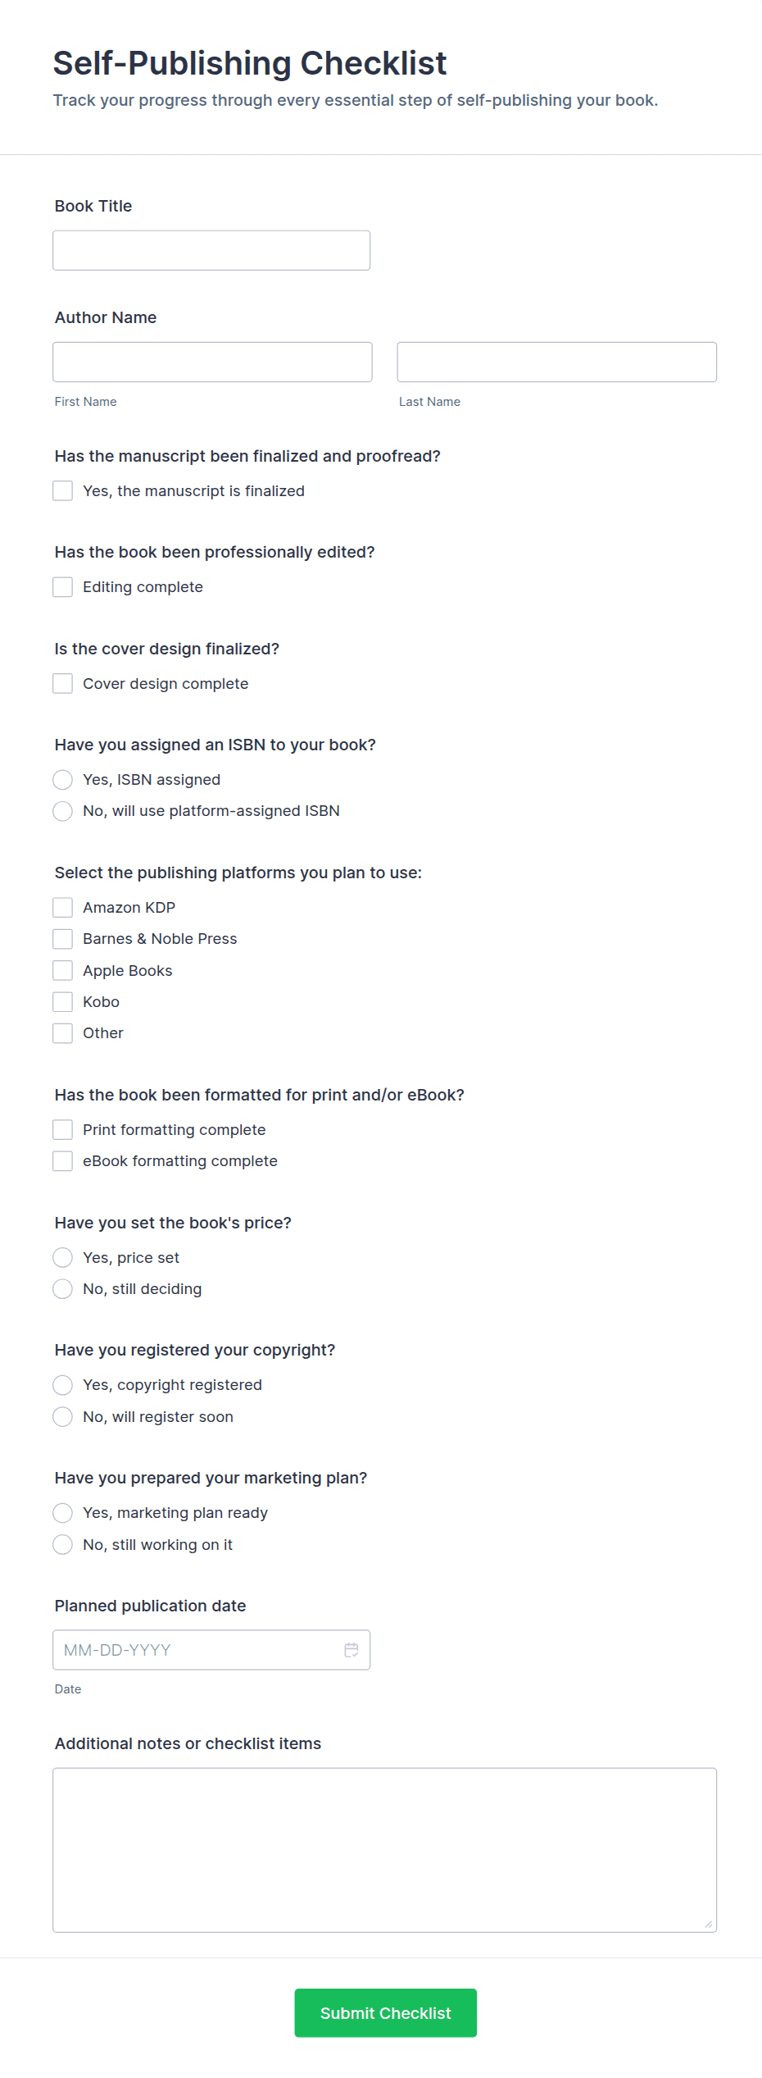Choose 'No, will register soon' option
Image resolution: width=762 pixels, height=2078 pixels.
pos(63,1417)
